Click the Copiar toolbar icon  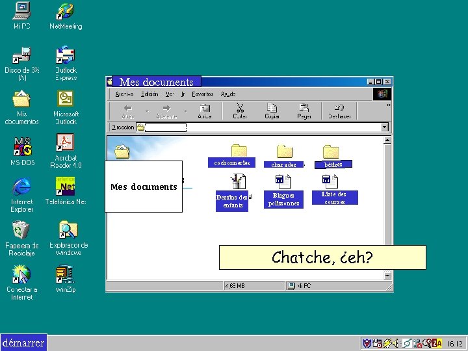[272, 111]
